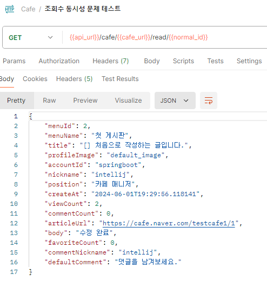Toggle the wrap lines icon button
This screenshot has height=281, width=267.
(209, 101)
